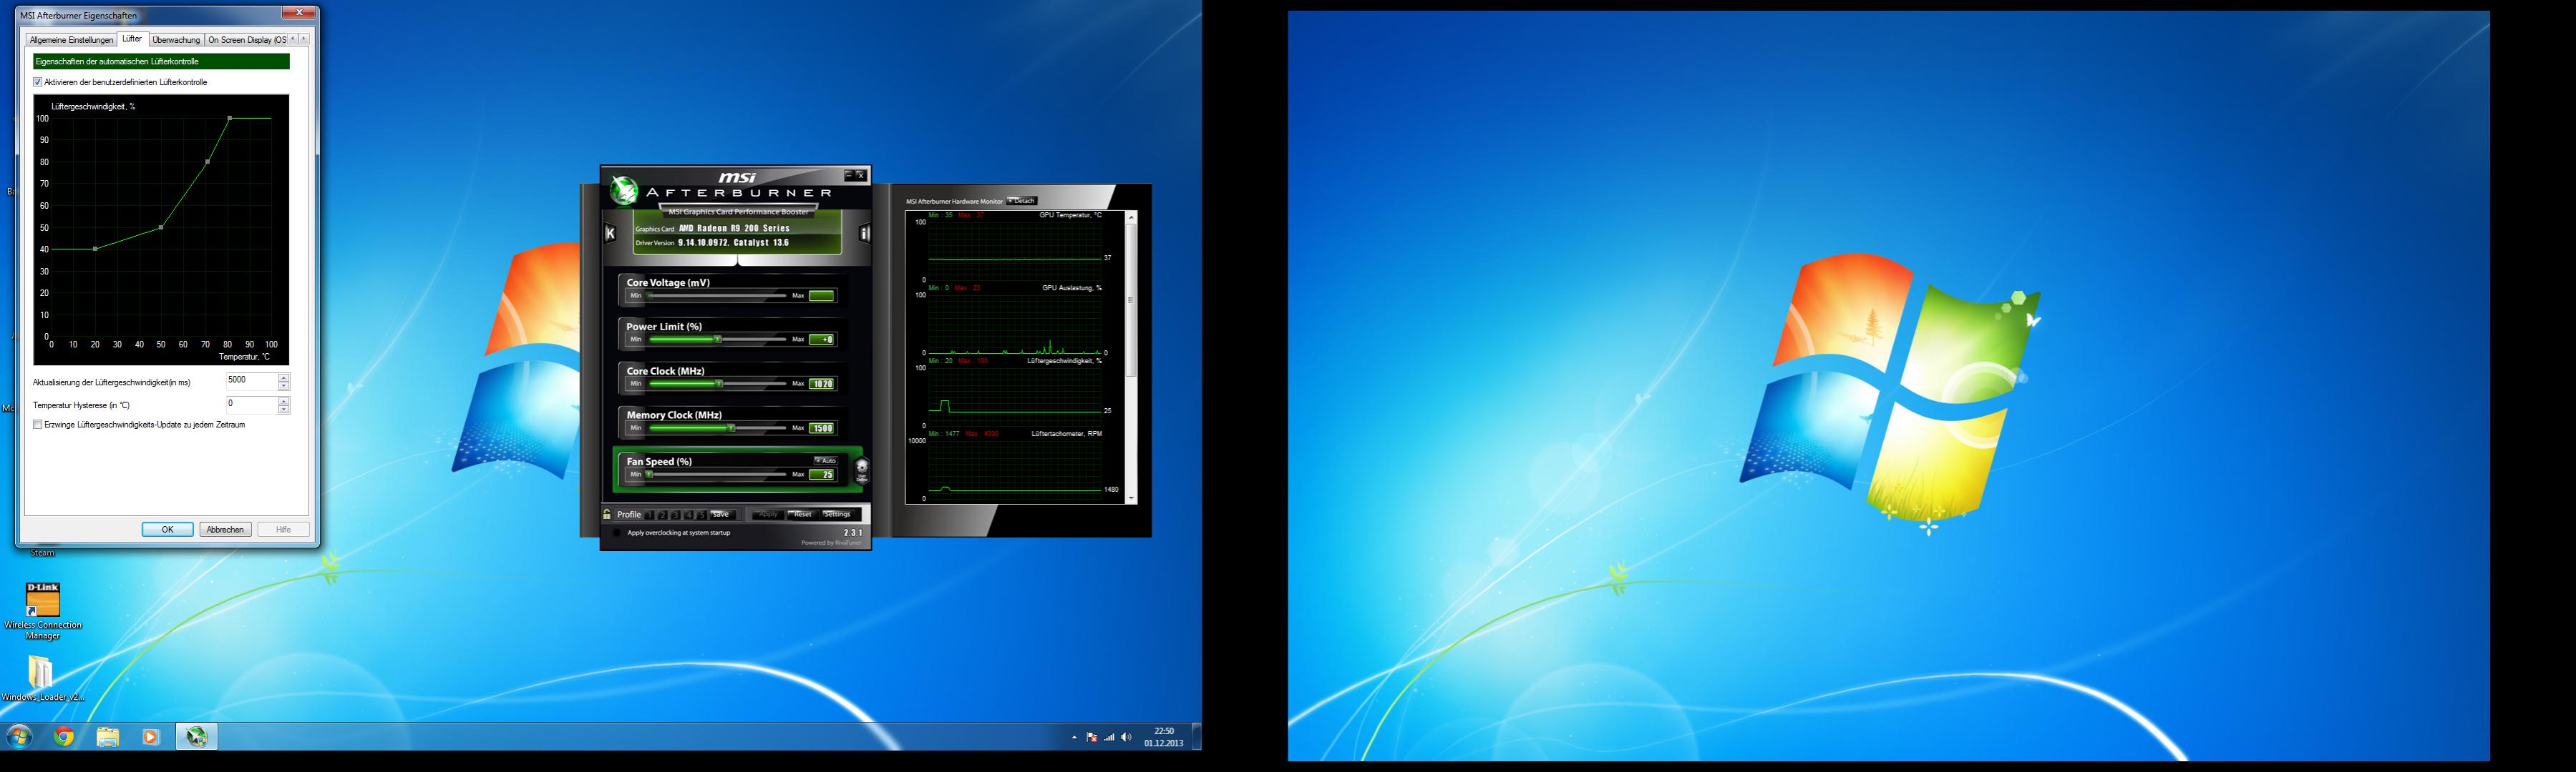This screenshot has width=2576, height=772.
Task: Toggle the profile lock padlock icon
Action: click(x=607, y=515)
